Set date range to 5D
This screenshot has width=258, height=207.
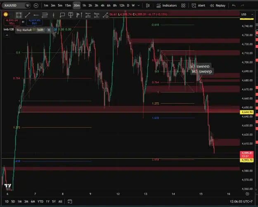13,201
